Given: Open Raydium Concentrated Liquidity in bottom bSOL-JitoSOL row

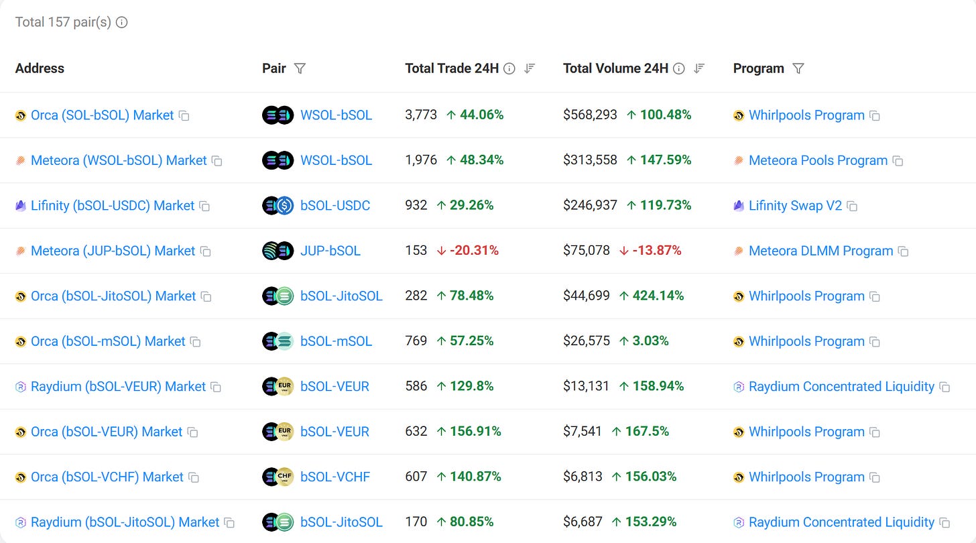Looking at the screenshot, I should [841, 522].
